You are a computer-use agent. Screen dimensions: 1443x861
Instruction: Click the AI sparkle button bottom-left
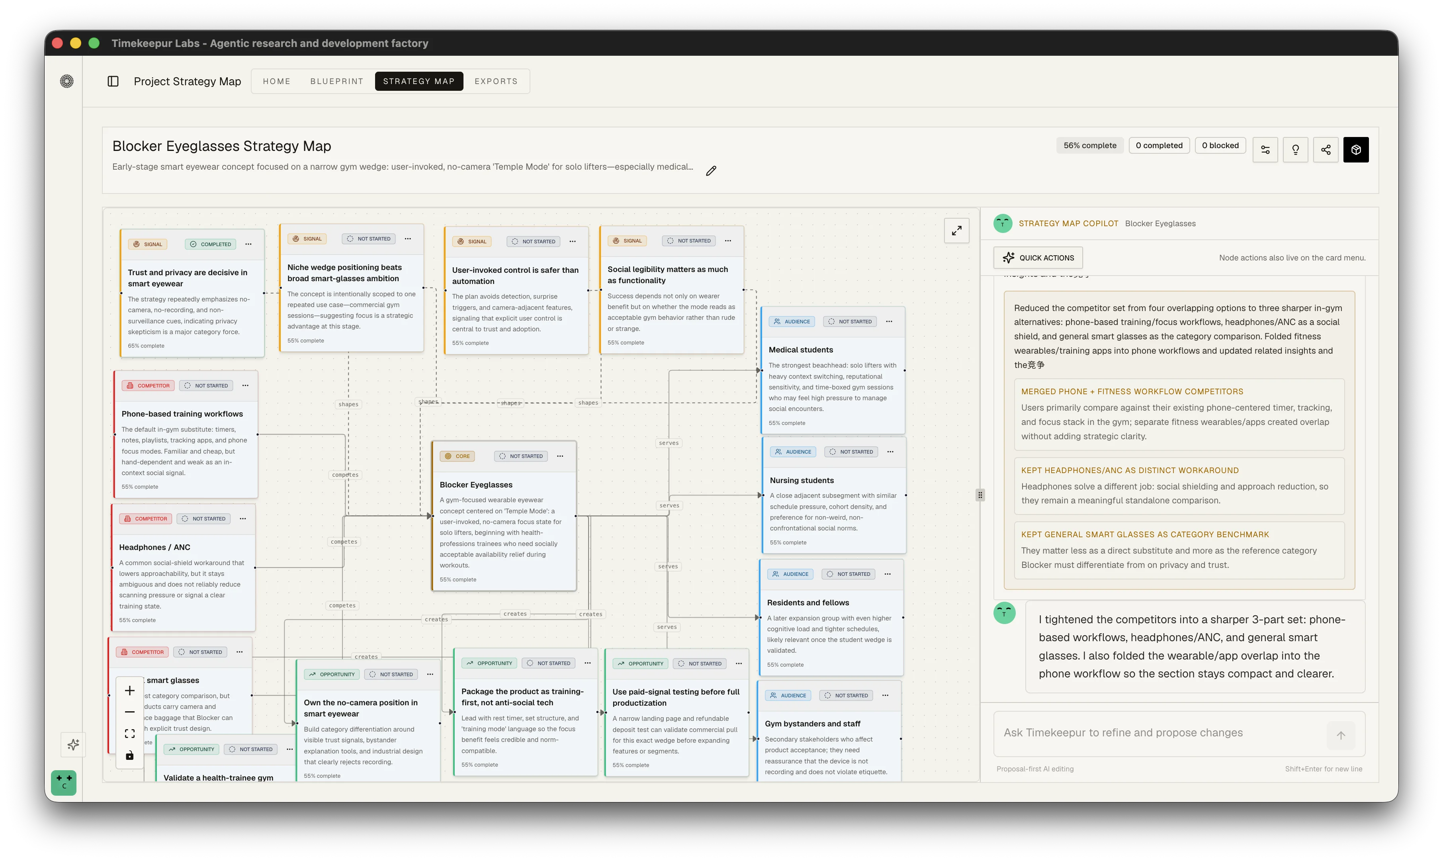tap(73, 744)
